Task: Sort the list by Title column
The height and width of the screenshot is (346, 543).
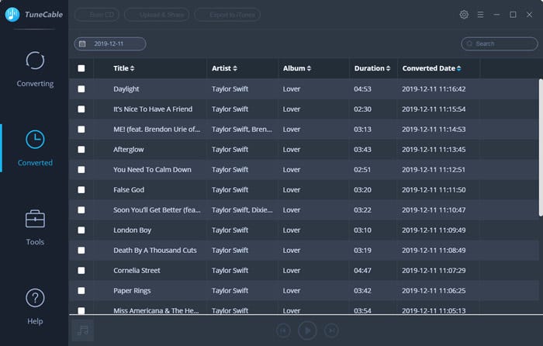Action: tap(123, 68)
